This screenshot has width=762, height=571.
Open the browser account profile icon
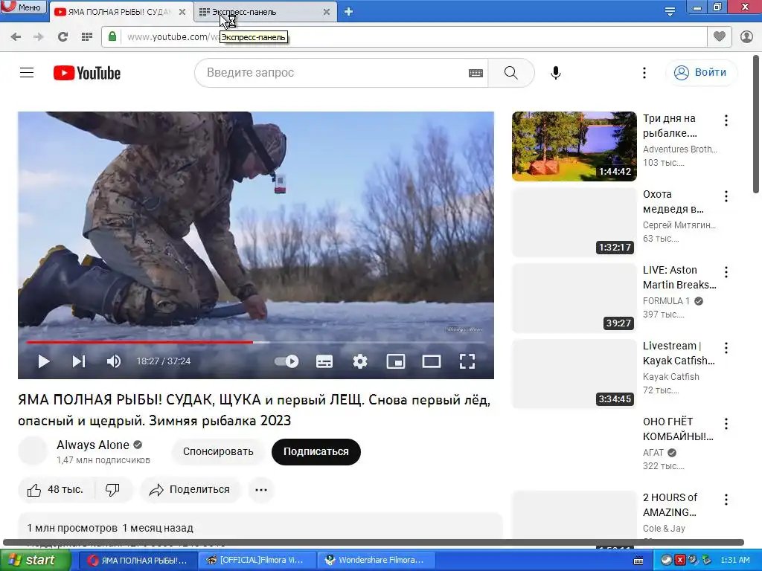[x=746, y=37]
